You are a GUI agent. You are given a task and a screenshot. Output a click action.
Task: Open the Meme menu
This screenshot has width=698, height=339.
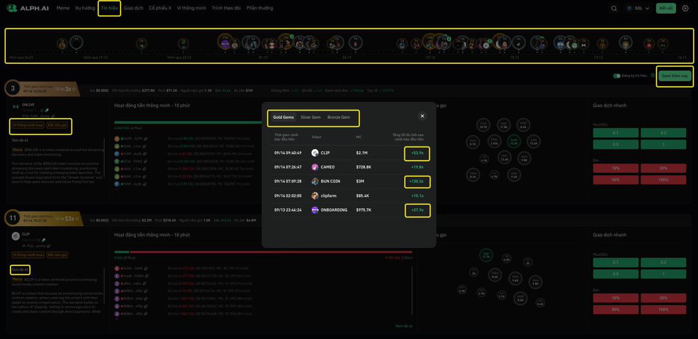point(63,8)
